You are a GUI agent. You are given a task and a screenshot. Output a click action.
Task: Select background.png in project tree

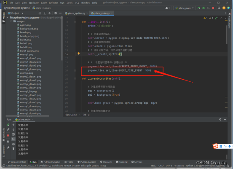click(x=29, y=29)
